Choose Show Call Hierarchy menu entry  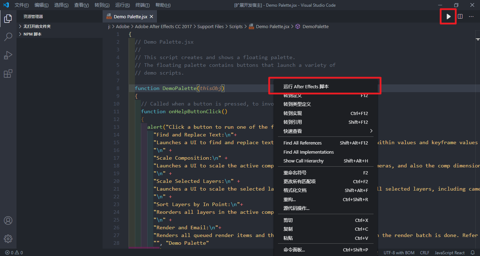click(326, 161)
